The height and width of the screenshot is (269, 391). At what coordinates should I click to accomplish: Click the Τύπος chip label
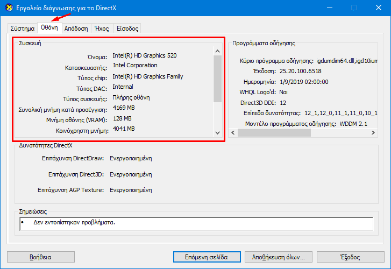point(93,78)
